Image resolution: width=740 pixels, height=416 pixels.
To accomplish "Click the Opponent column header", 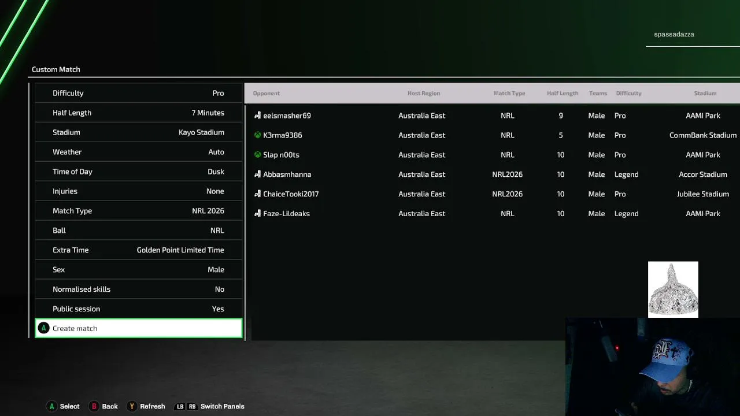I will click(x=266, y=93).
